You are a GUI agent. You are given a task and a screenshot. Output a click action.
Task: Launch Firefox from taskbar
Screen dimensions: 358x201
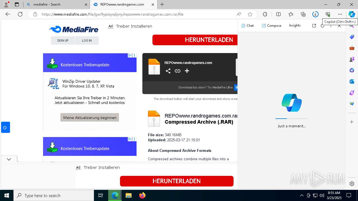tap(142, 195)
